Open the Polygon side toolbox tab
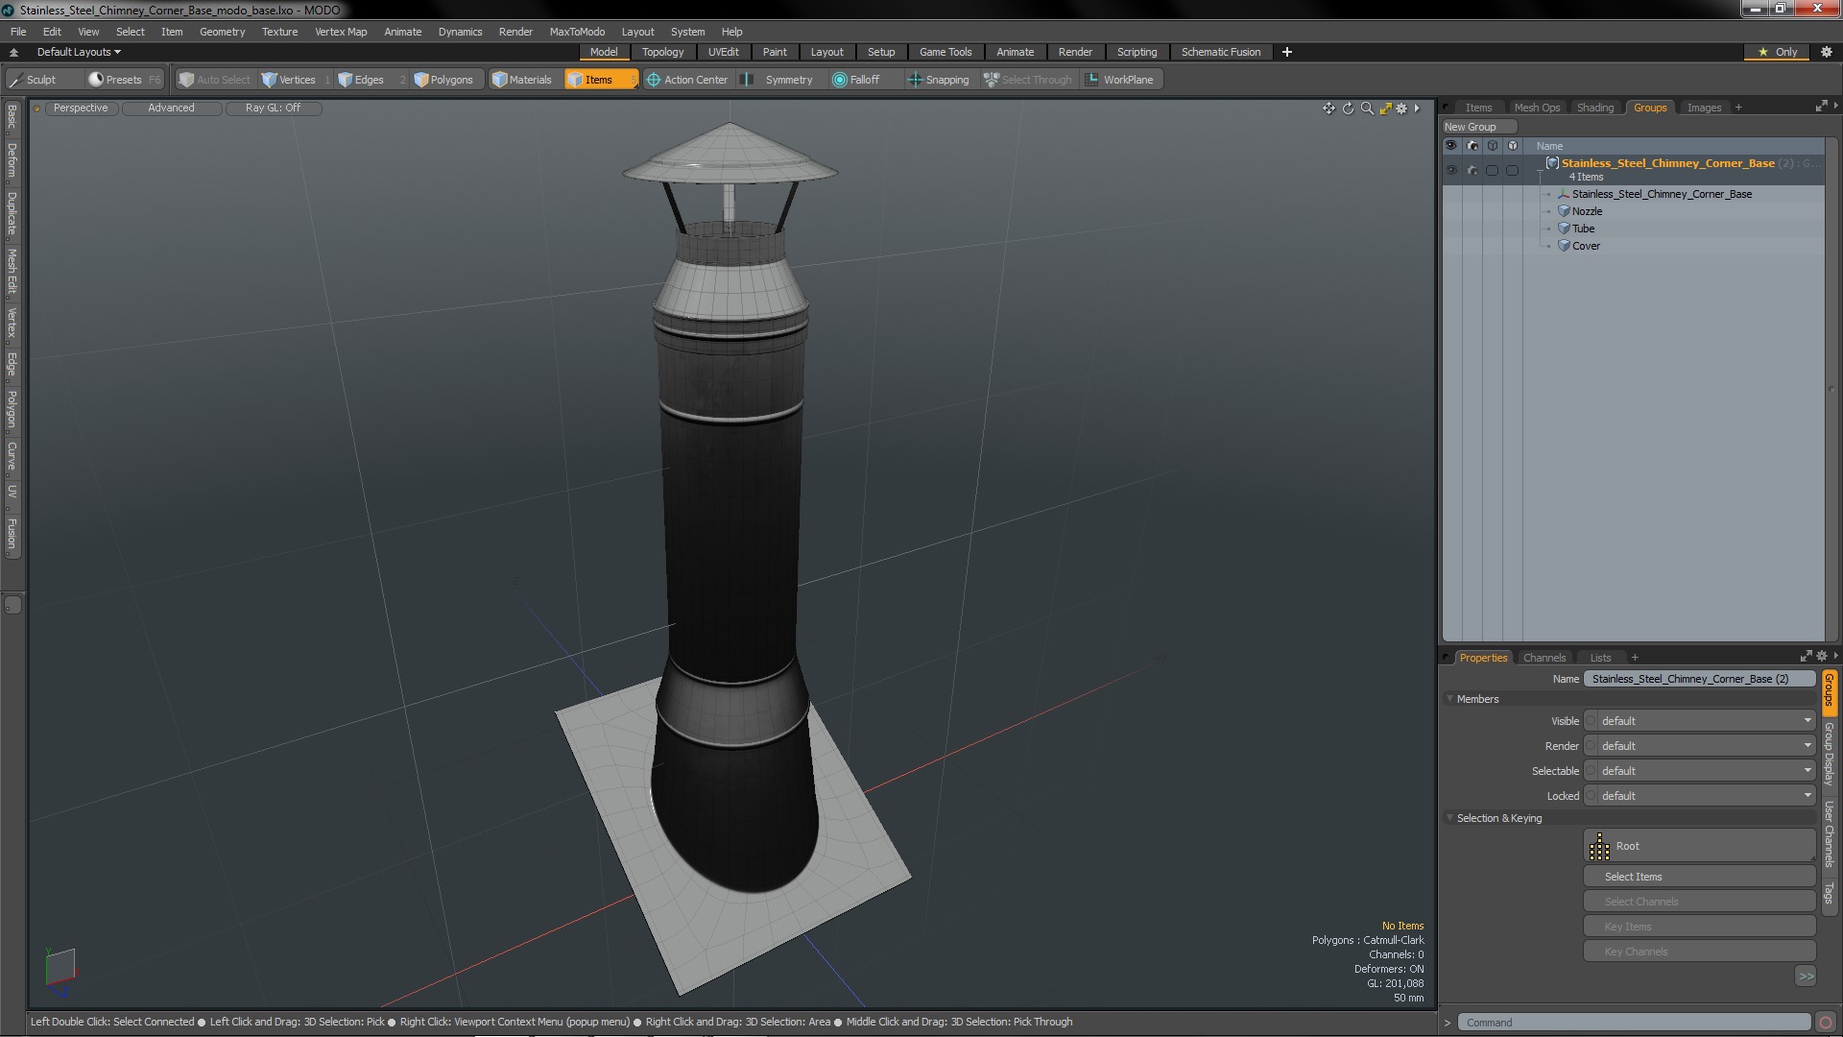 point(12,409)
